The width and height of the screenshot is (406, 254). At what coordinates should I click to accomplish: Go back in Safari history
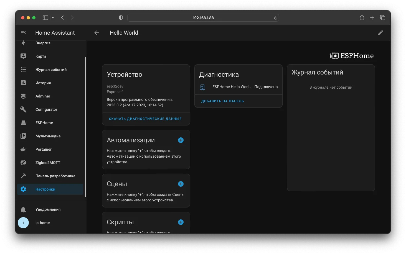(x=62, y=18)
